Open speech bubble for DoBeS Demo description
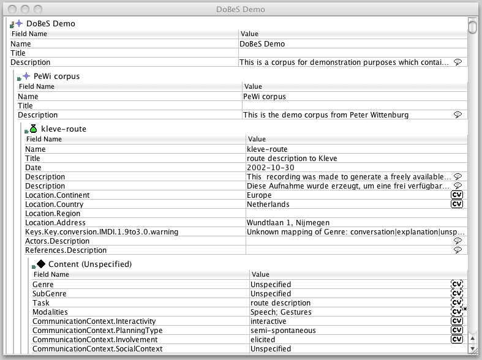The height and width of the screenshot is (360, 482). tap(458, 62)
